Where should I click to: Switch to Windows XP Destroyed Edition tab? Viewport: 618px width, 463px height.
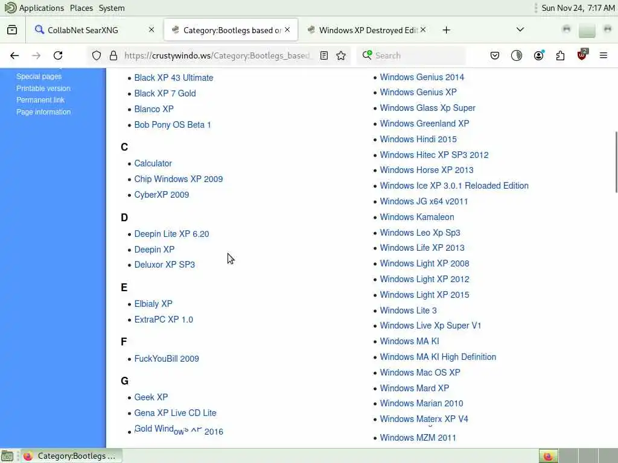pyautogui.click(x=368, y=30)
